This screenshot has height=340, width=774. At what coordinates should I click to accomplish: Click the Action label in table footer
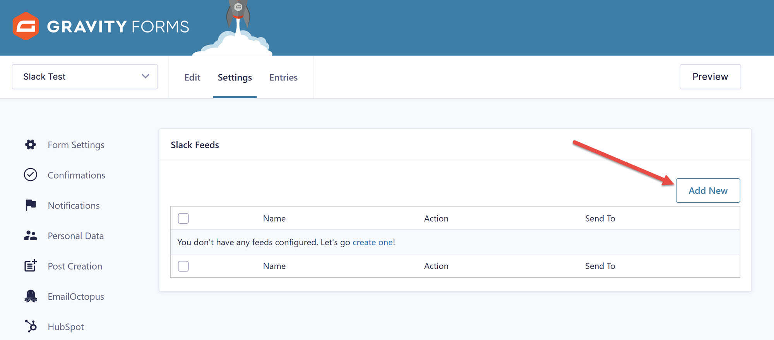pyautogui.click(x=436, y=266)
